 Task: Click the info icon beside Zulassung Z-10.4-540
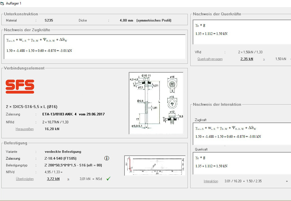(x=107, y=158)
